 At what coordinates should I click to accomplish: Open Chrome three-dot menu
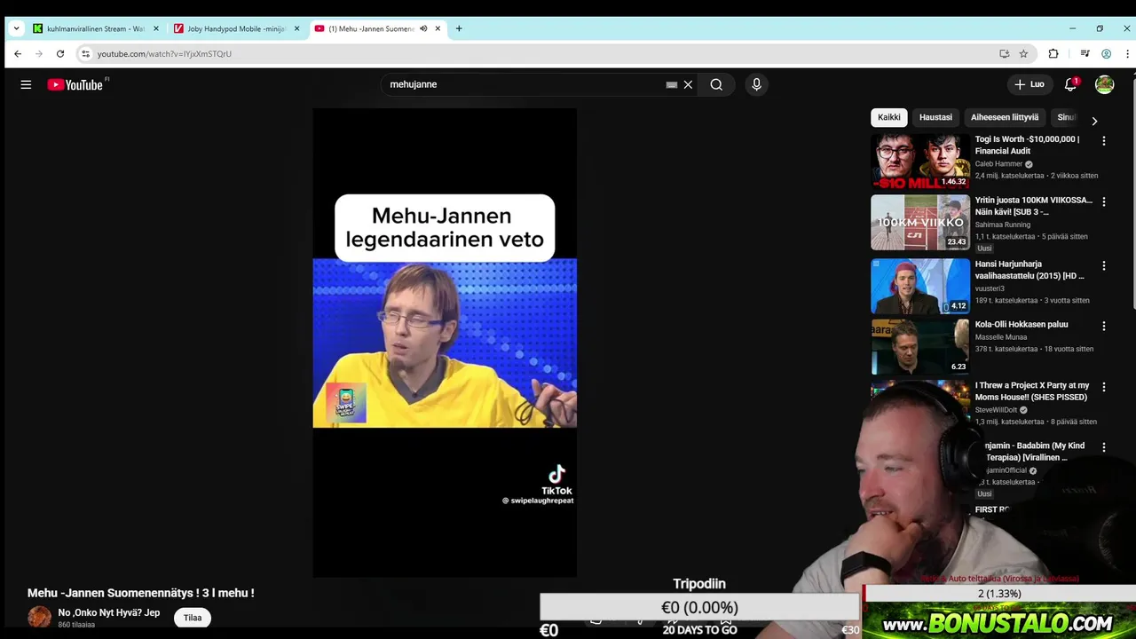click(x=1127, y=53)
